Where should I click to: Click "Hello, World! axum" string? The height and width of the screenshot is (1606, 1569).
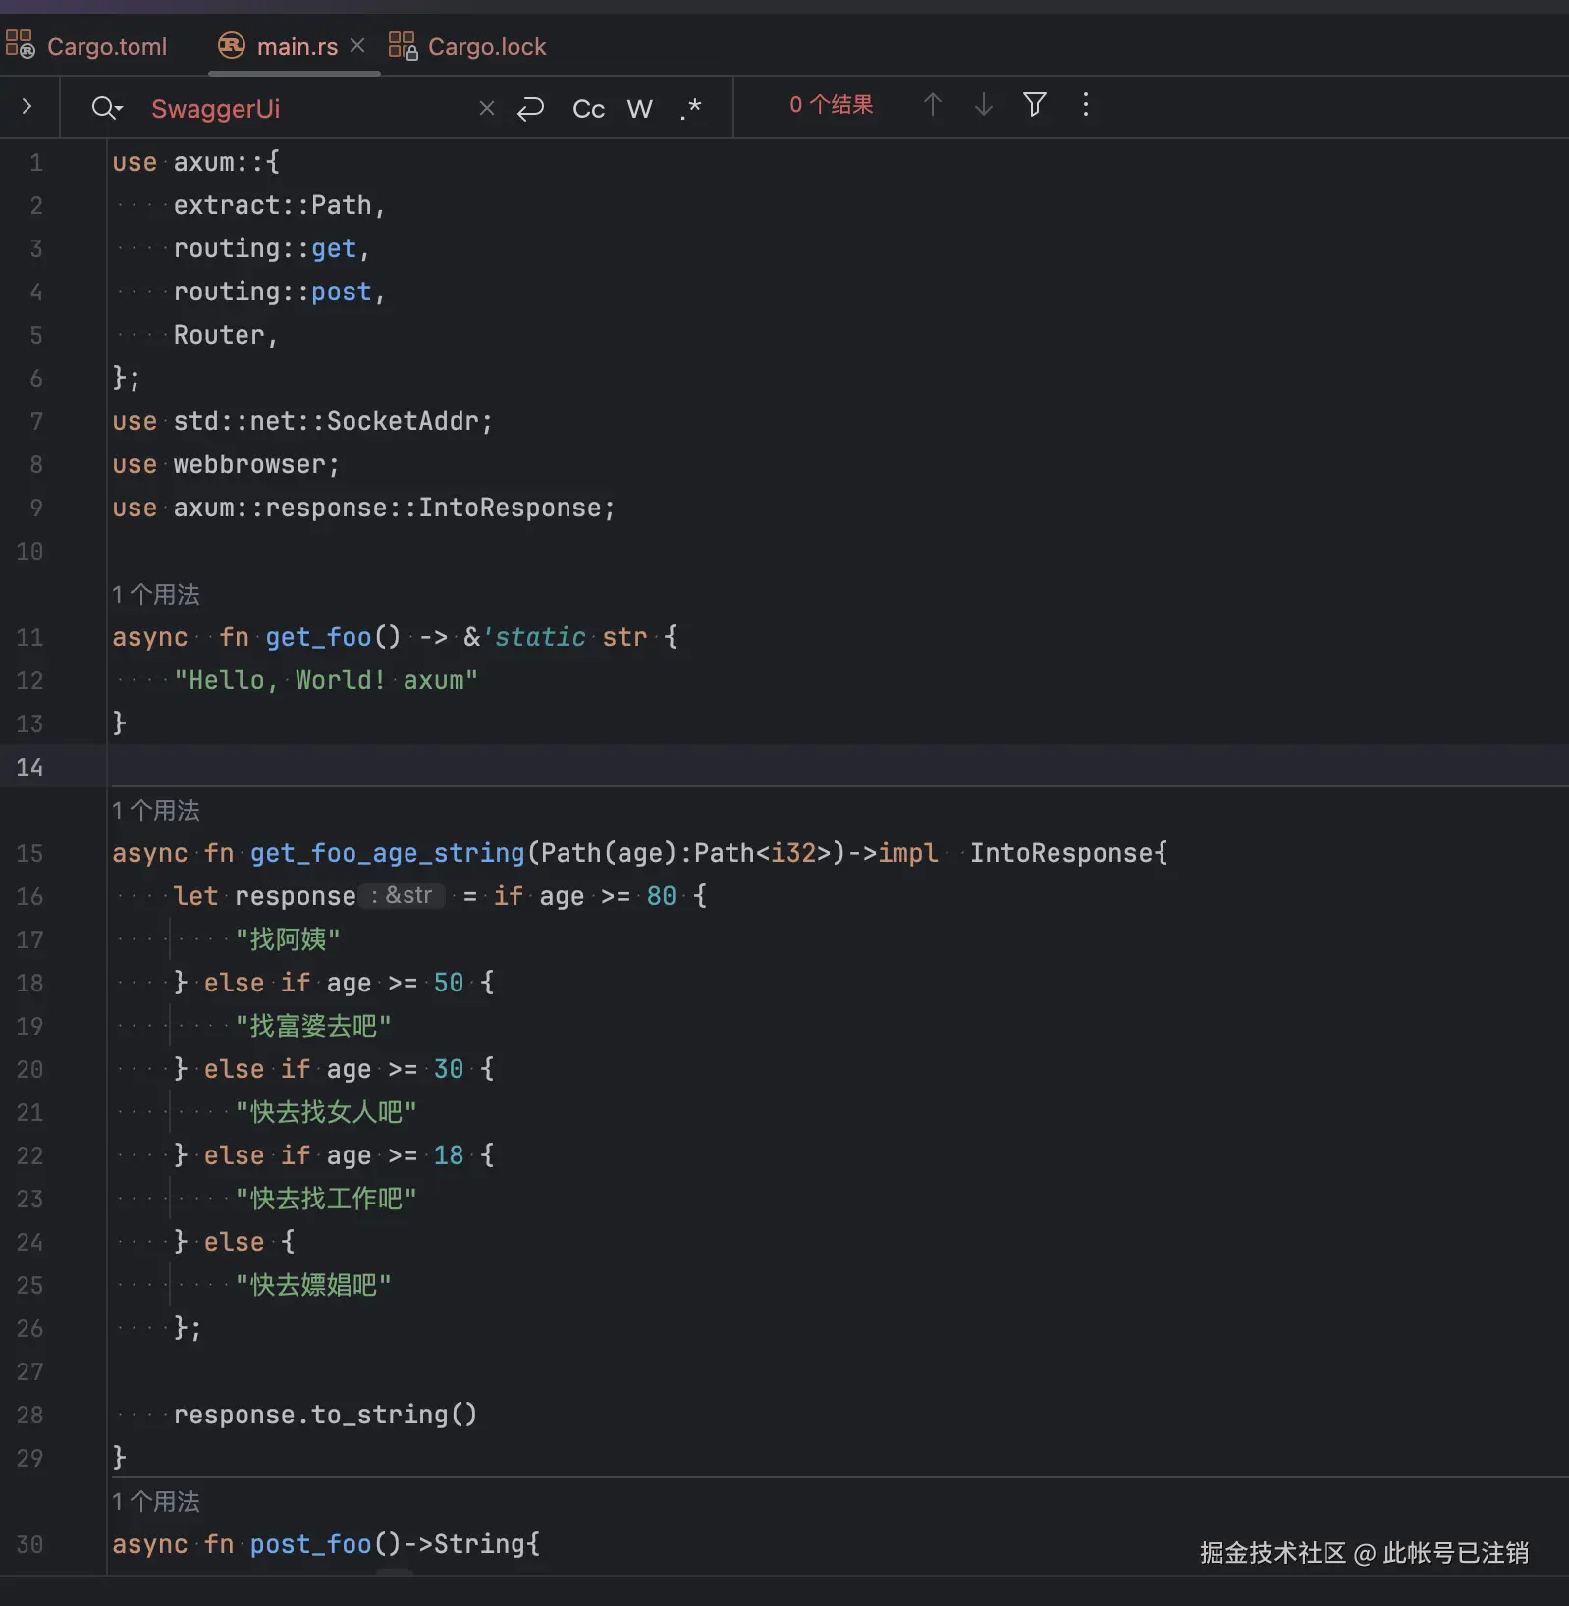click(x=326, y=680)
